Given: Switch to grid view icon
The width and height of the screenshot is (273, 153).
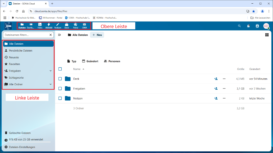Looking at the screenshot, I should click(x=267, y=35).
